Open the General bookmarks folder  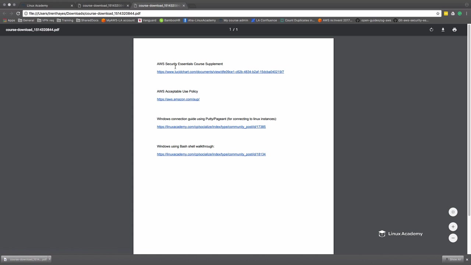(26, 20)
